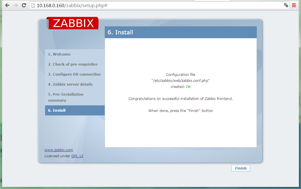Screen dimensions: 301x189
Task: Select the step '3. Configure DB connection'
Action: tap(75, 74)
